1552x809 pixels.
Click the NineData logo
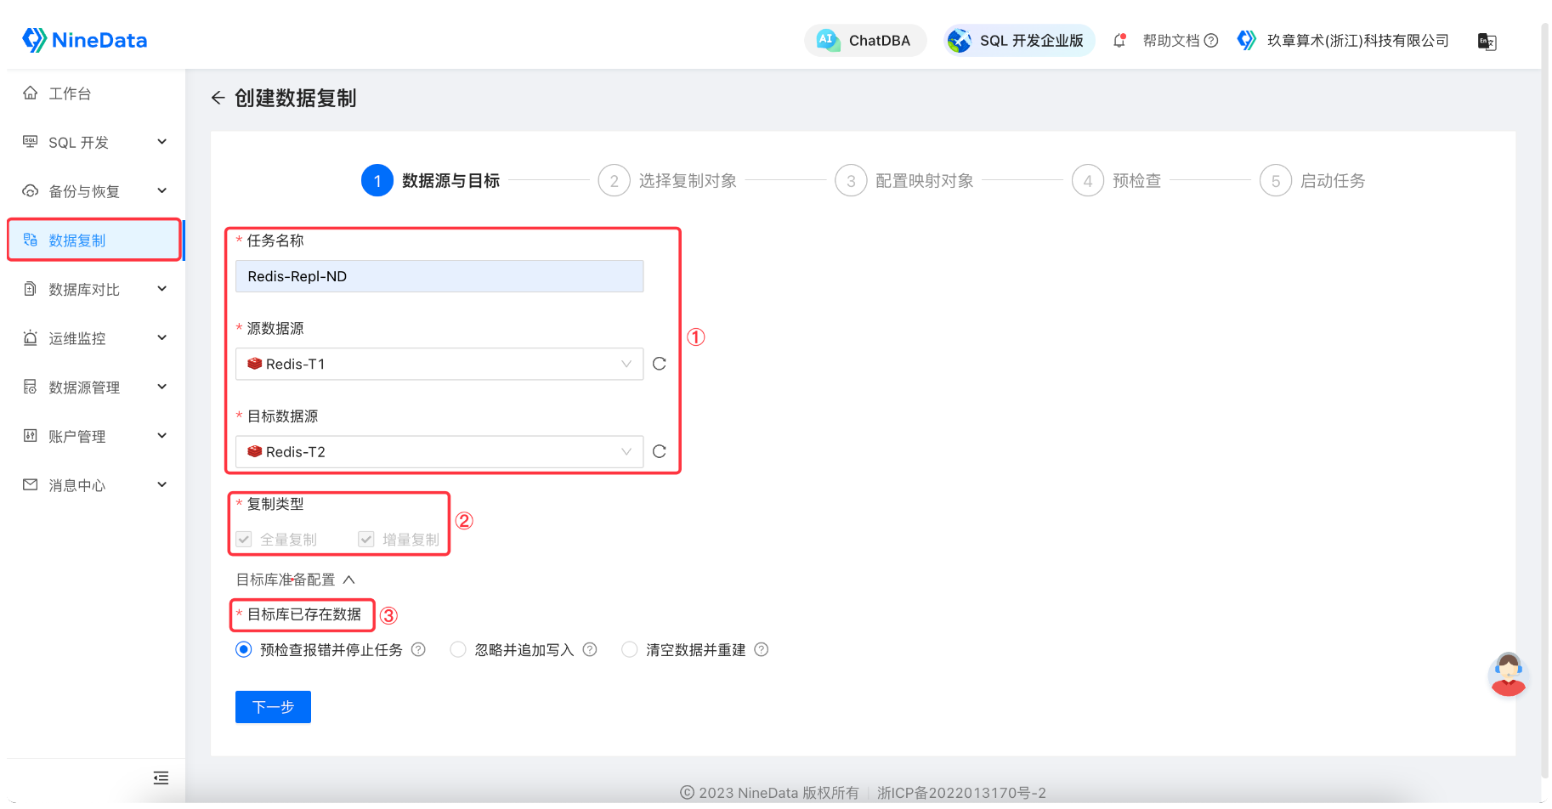click(x=84, y=40)
